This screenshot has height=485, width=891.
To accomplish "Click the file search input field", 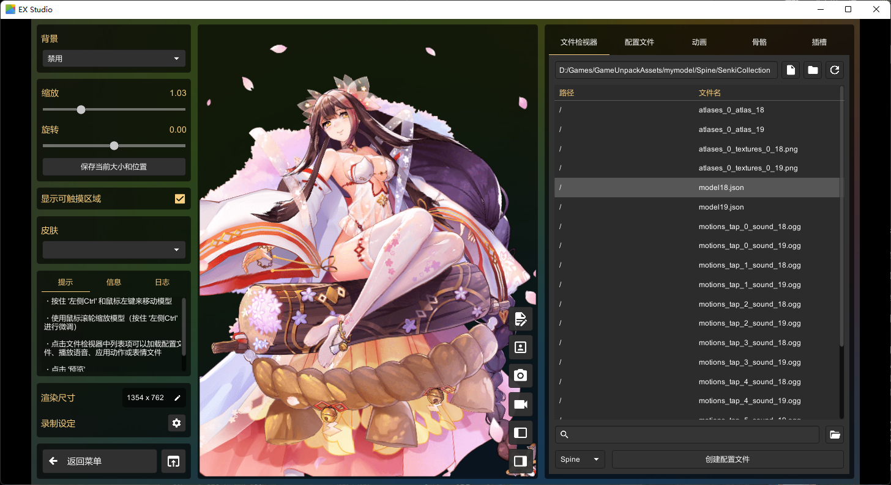I will (x=687, y=434).
